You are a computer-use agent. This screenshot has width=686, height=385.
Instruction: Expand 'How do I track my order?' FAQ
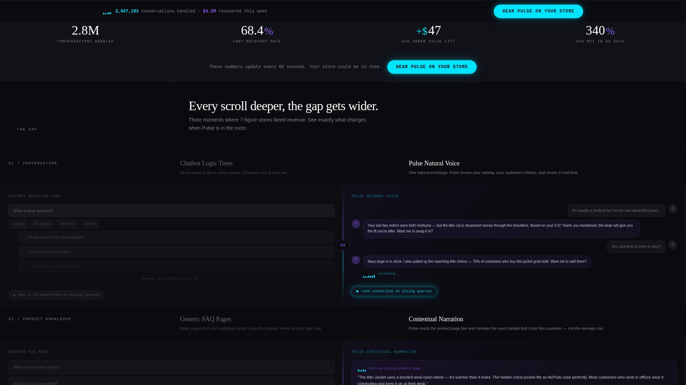pos(171,382)
